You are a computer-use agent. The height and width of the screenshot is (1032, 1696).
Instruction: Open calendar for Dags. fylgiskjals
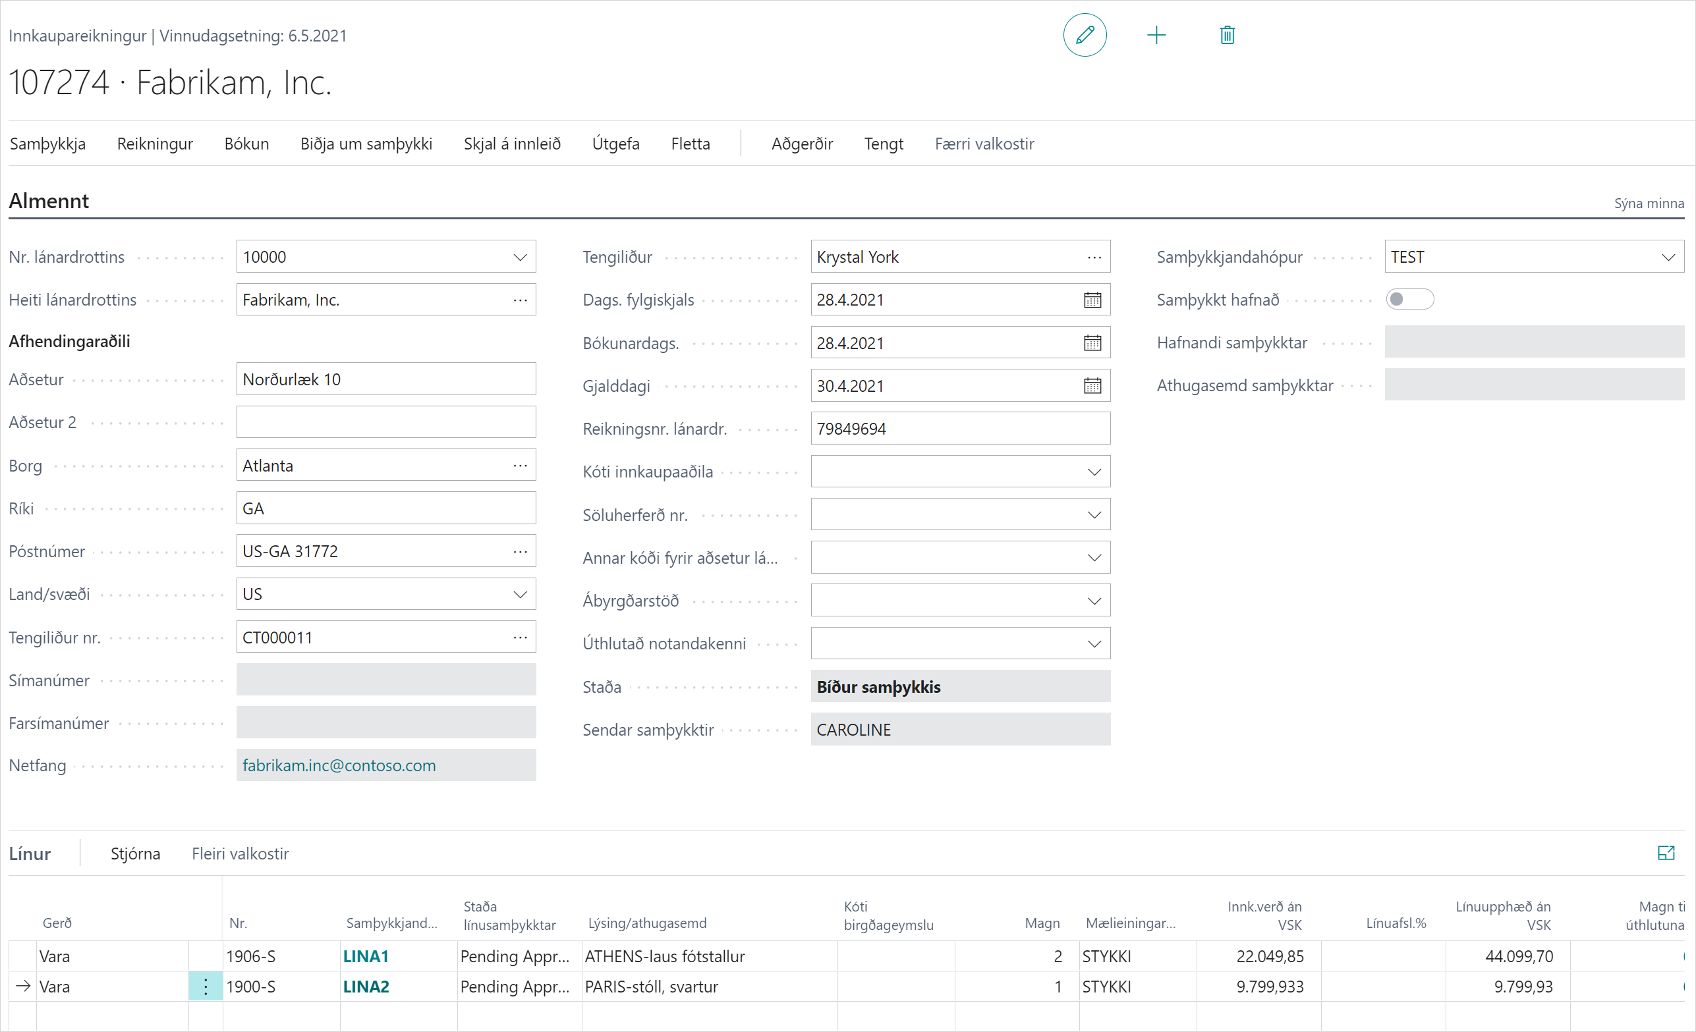click(1092, 300)
